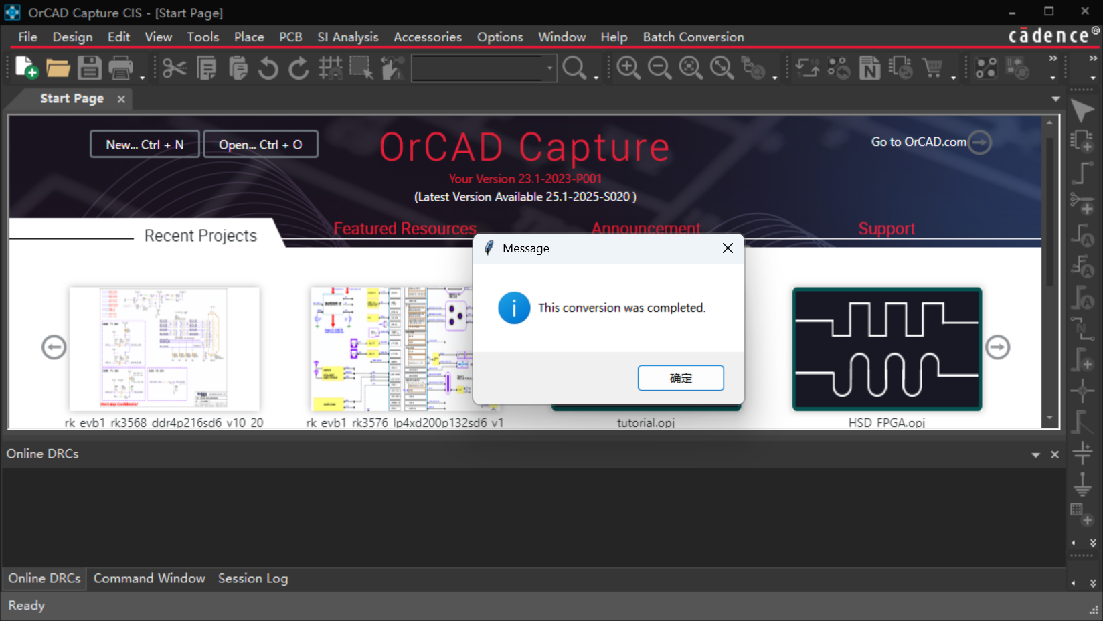Zoom in with the plus magnifier
This screenshot has width=1103, height=621.
[x=628, y=68]
